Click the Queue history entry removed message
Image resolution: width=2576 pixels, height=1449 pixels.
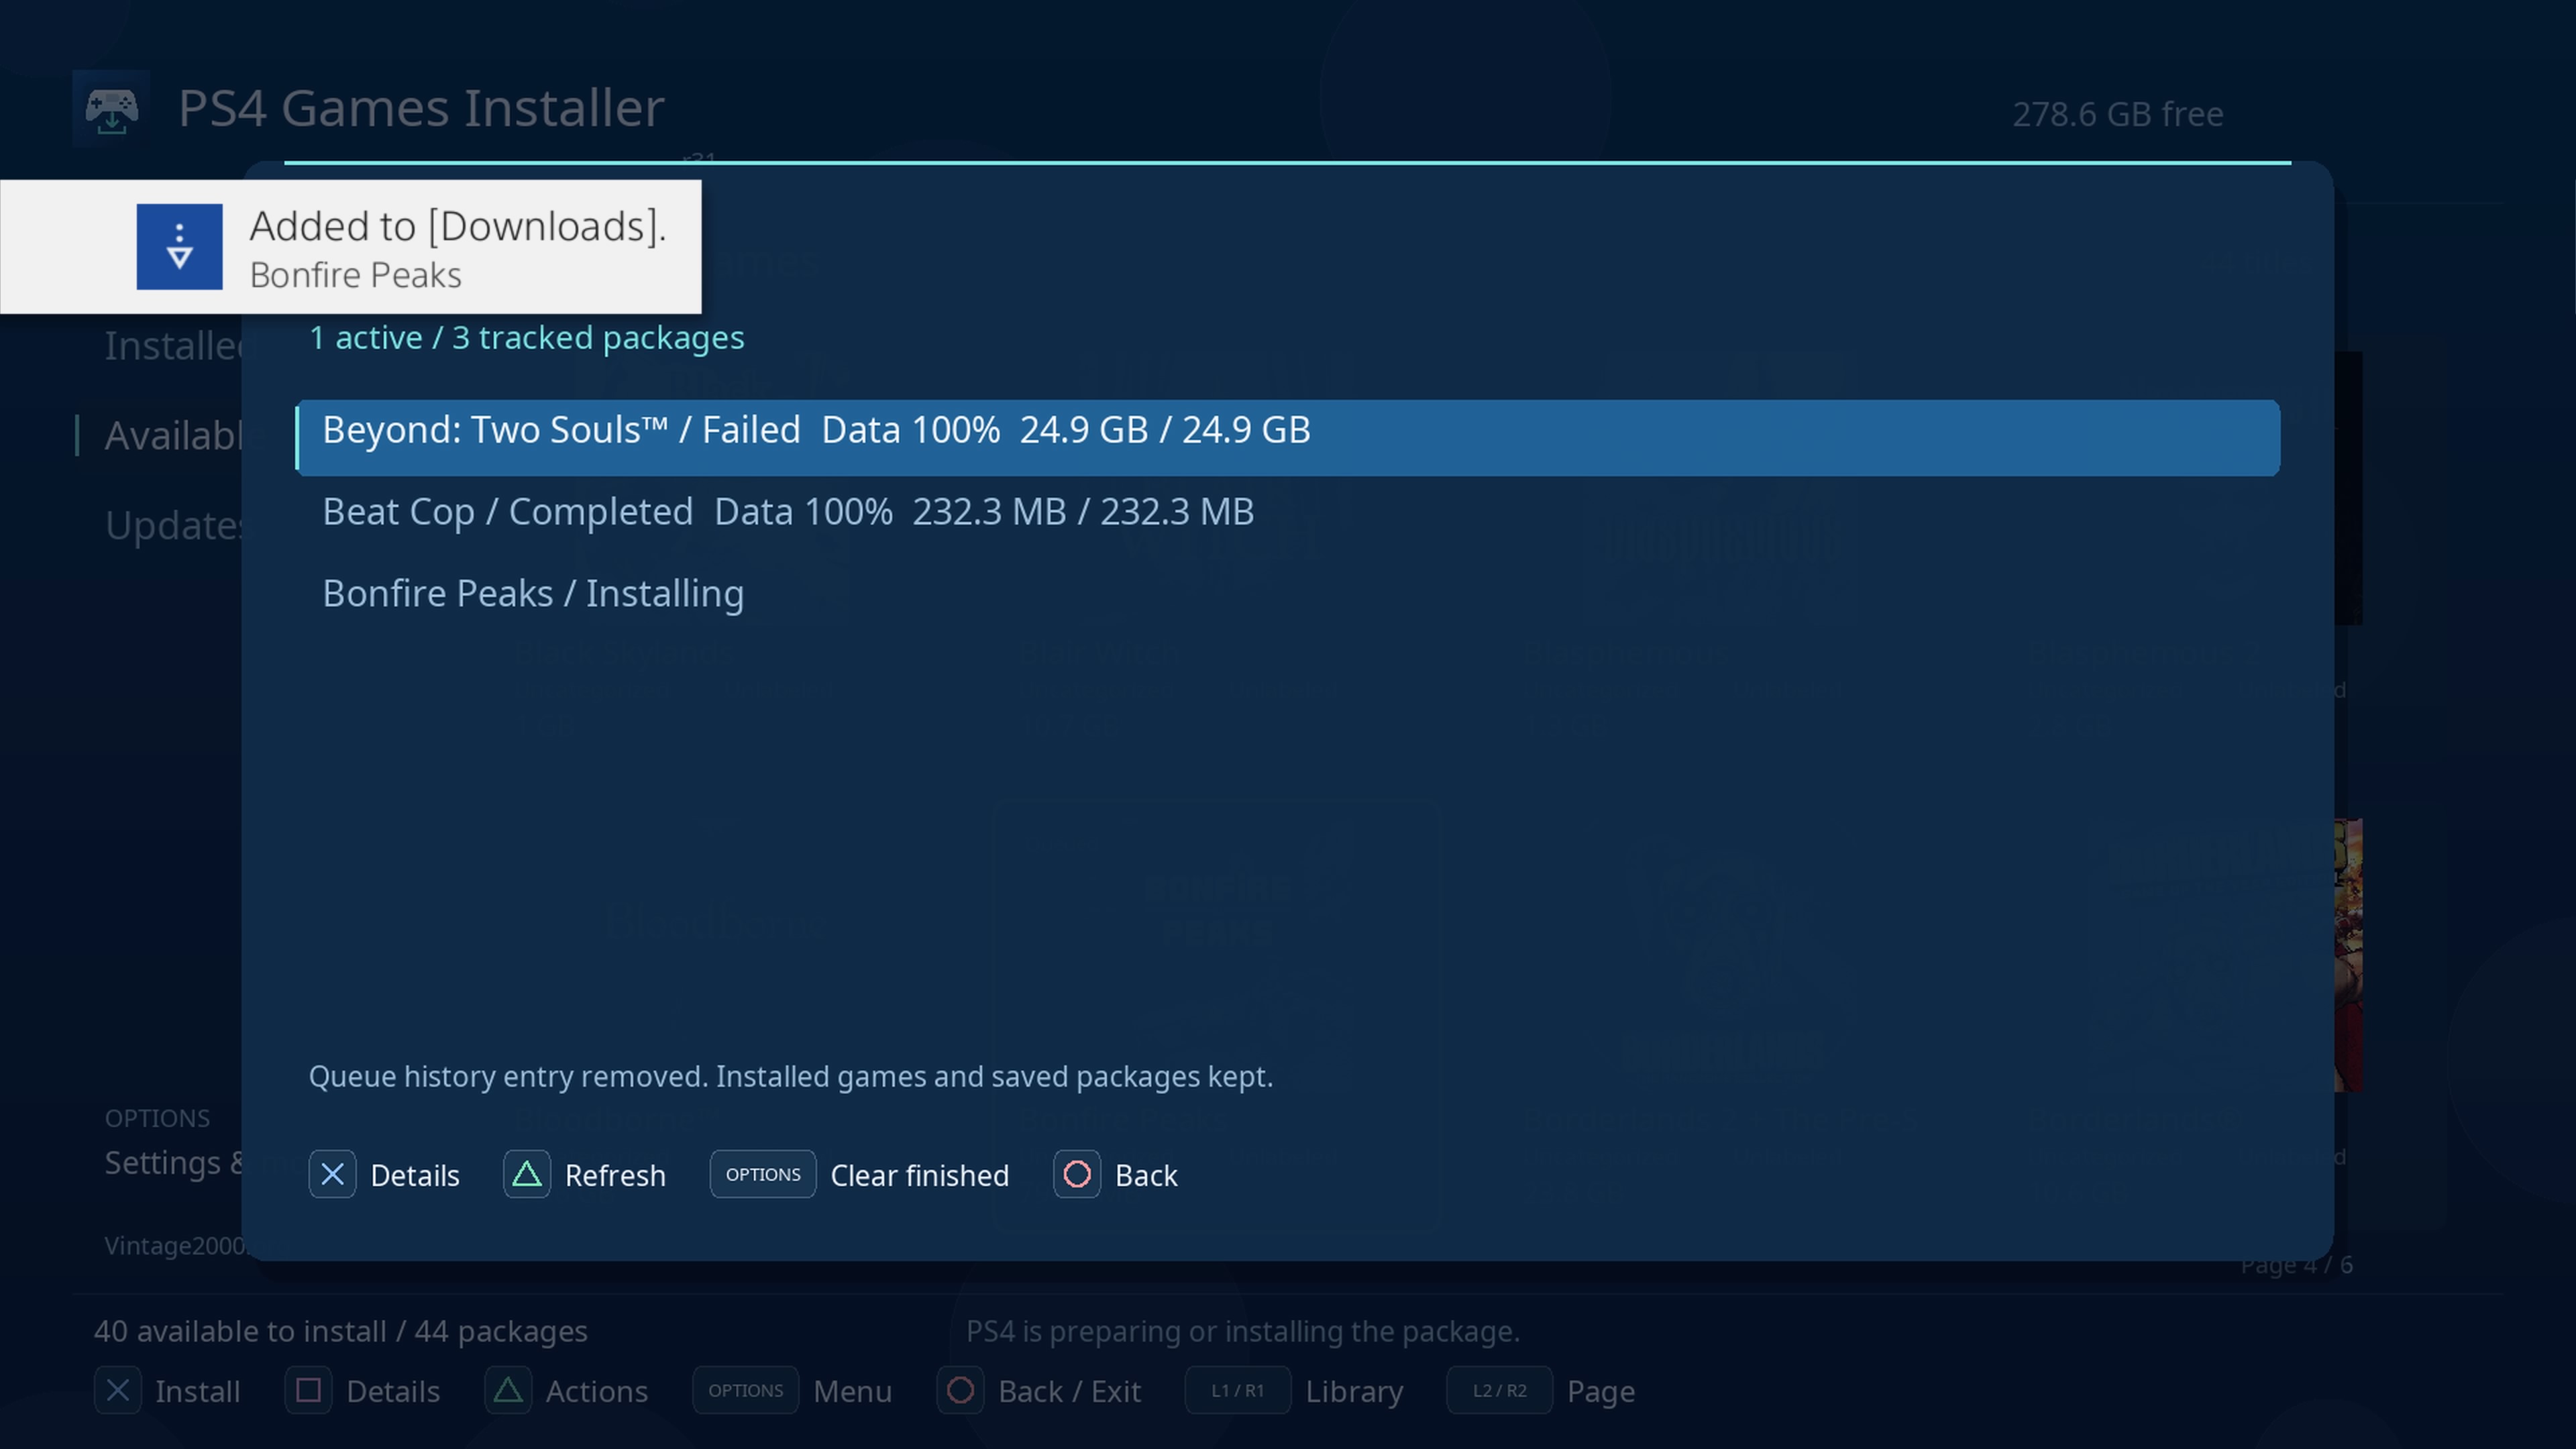[791, 1077]
